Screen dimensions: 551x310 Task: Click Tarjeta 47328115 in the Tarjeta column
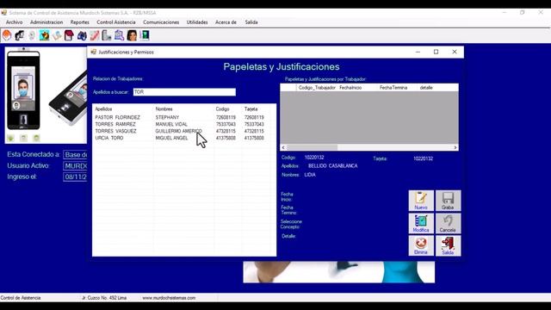(254, 131)
